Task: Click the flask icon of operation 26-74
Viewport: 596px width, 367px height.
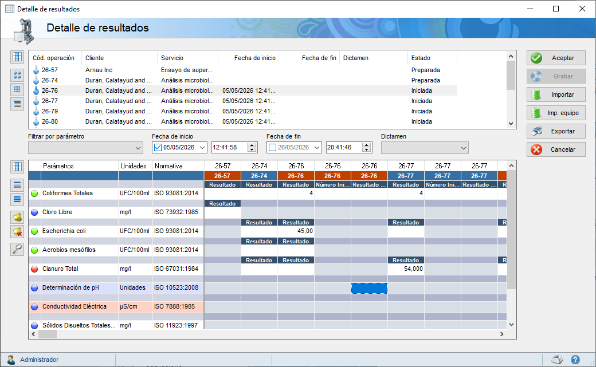Action: pos(36,80)
